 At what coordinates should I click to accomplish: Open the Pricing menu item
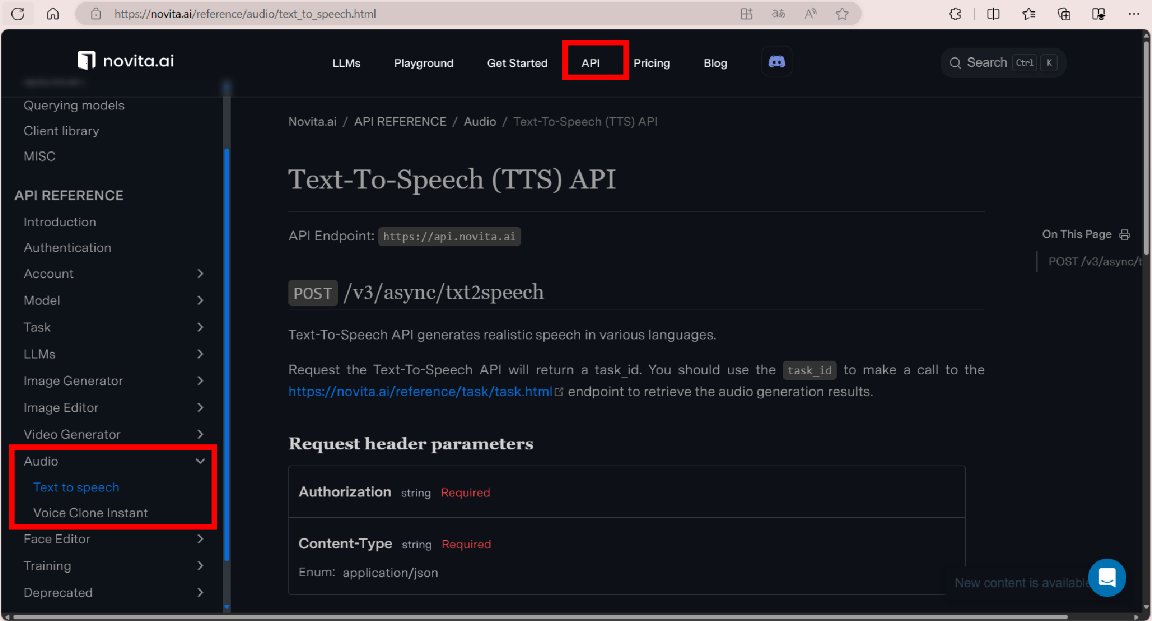(x=651, y=63)
